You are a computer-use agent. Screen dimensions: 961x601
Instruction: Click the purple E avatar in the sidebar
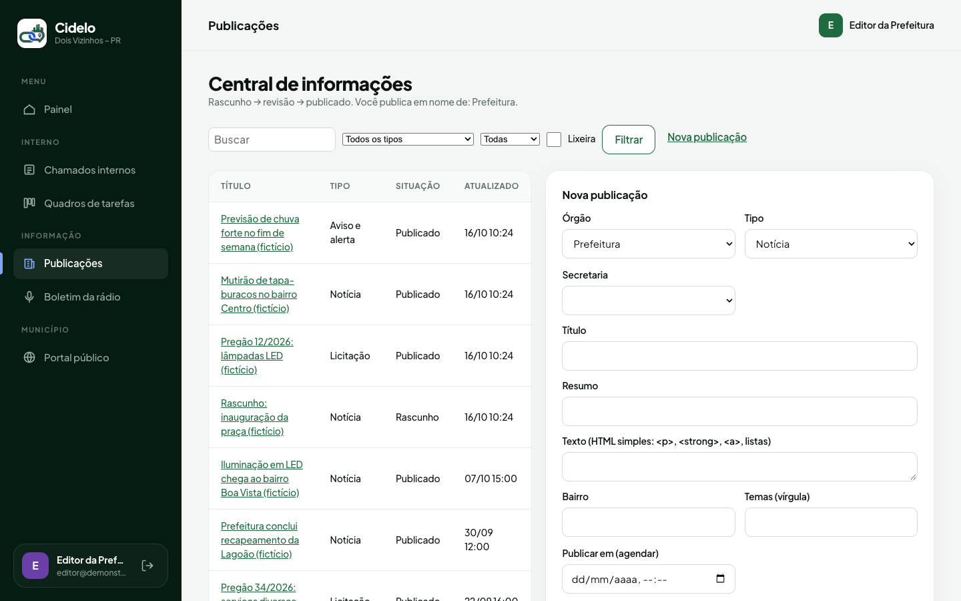pyautogui.click(x=35, y=566)
